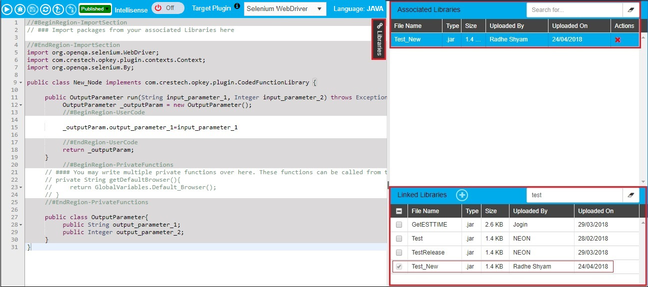This screenshot has width=648, height=287.
Task: Click the scroll-down arrow in Associated Libraries panel
Action: [x=643, y=181]
